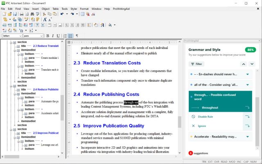Viewport: 262px width, 164px height.
Task: Click the suggestions list vertical scrollbar thumb
Action: [257, 121]
